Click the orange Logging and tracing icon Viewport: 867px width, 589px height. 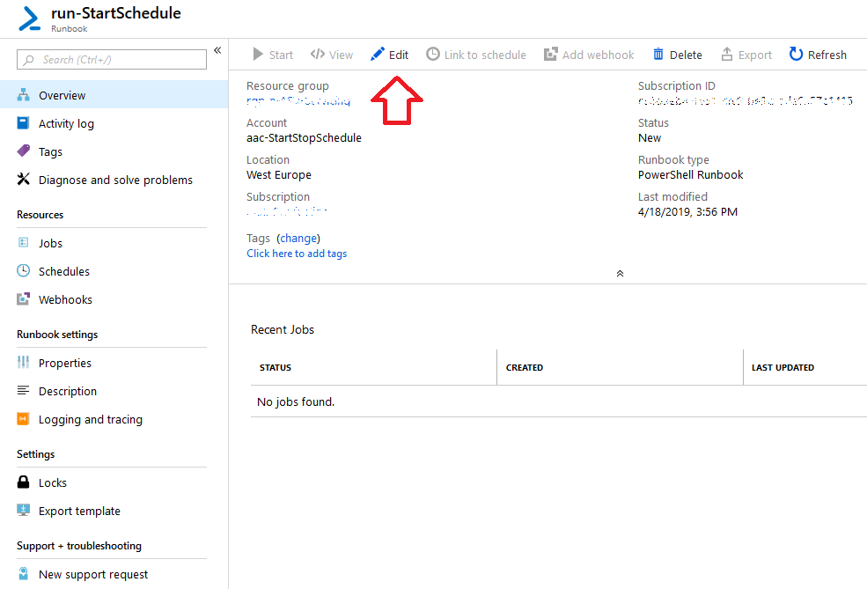coord(23,419)
